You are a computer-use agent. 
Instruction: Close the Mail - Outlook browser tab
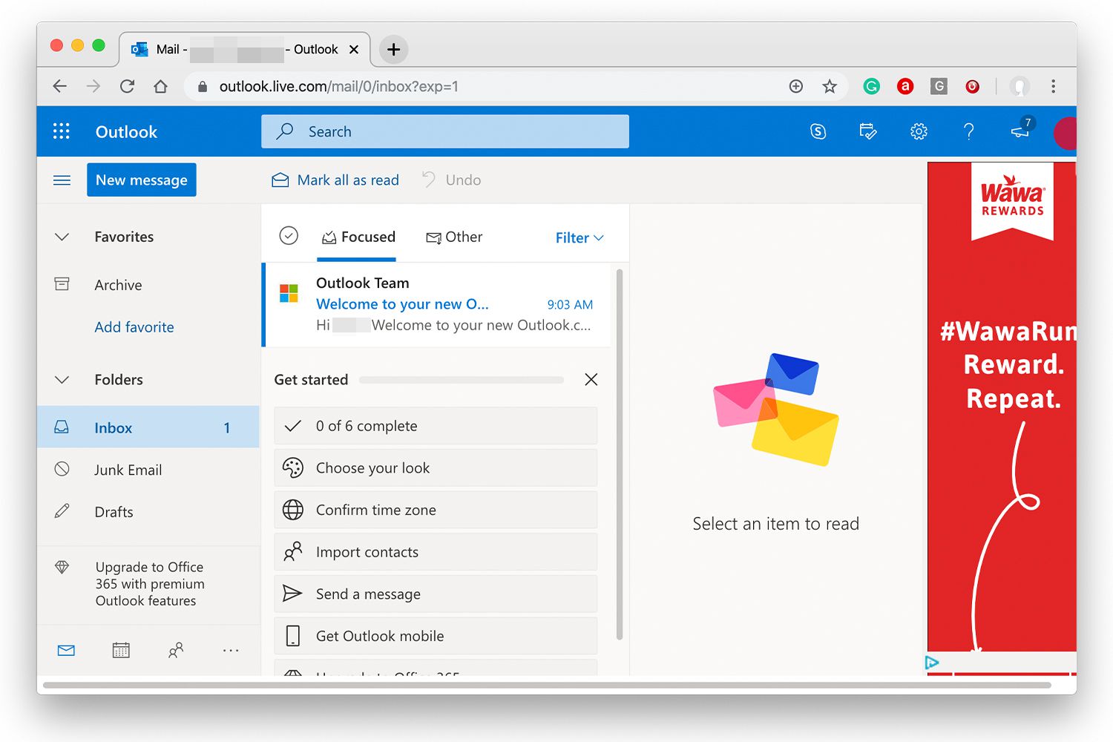(354, 50)
